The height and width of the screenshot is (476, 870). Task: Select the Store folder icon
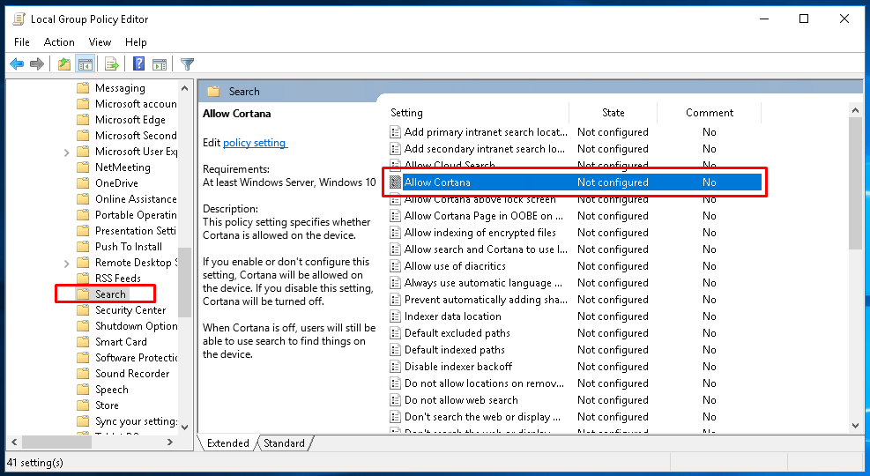point(83,405)
